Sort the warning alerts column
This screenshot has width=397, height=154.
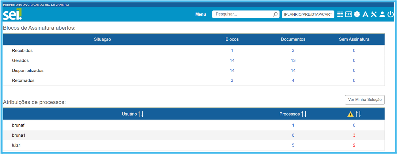358,114
